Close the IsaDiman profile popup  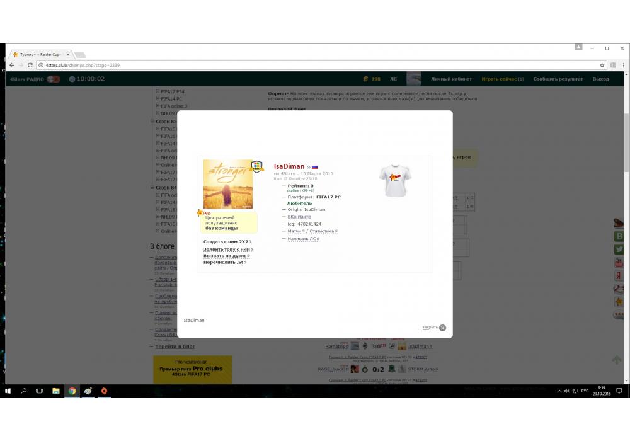[x=442, y=328]
